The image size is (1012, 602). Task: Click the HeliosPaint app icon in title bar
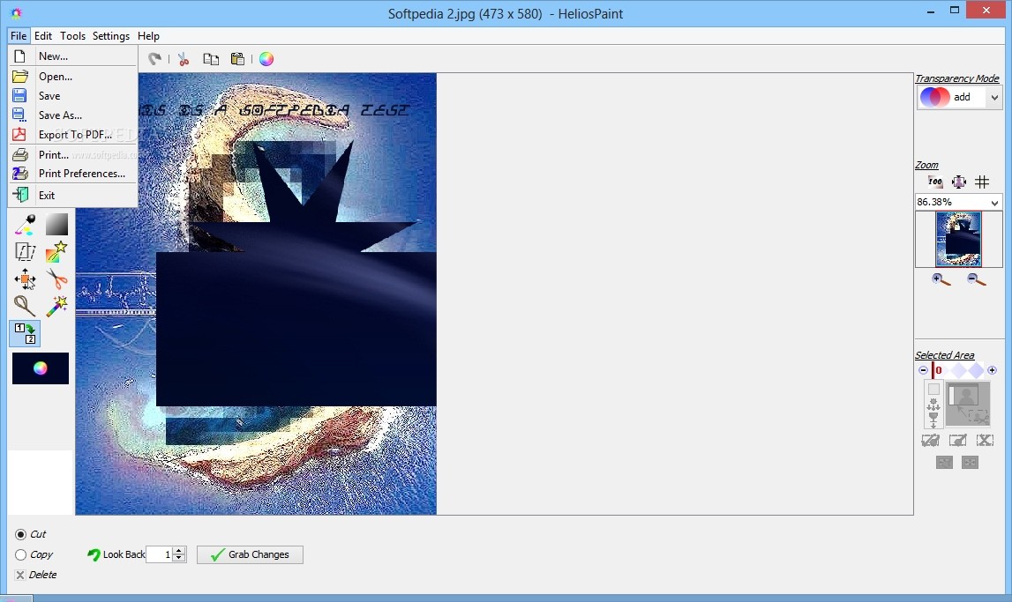click(x=17, y=13)
